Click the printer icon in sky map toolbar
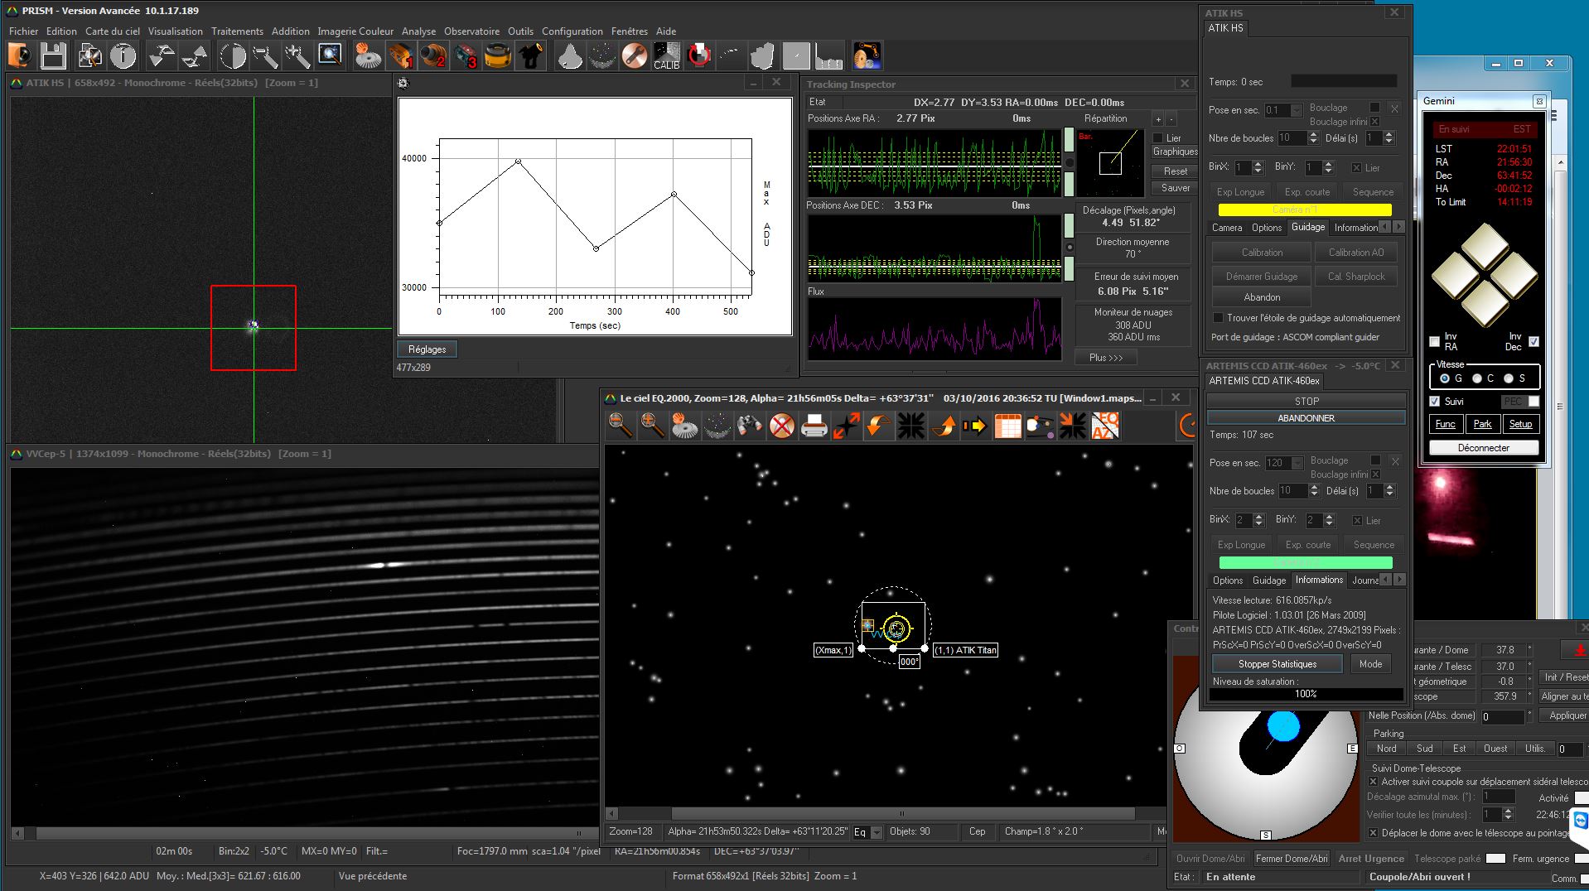 (x=814, y=426)
